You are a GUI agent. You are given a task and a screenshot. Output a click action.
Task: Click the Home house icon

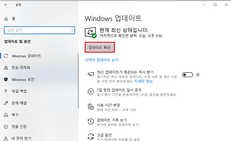point(6,19)
